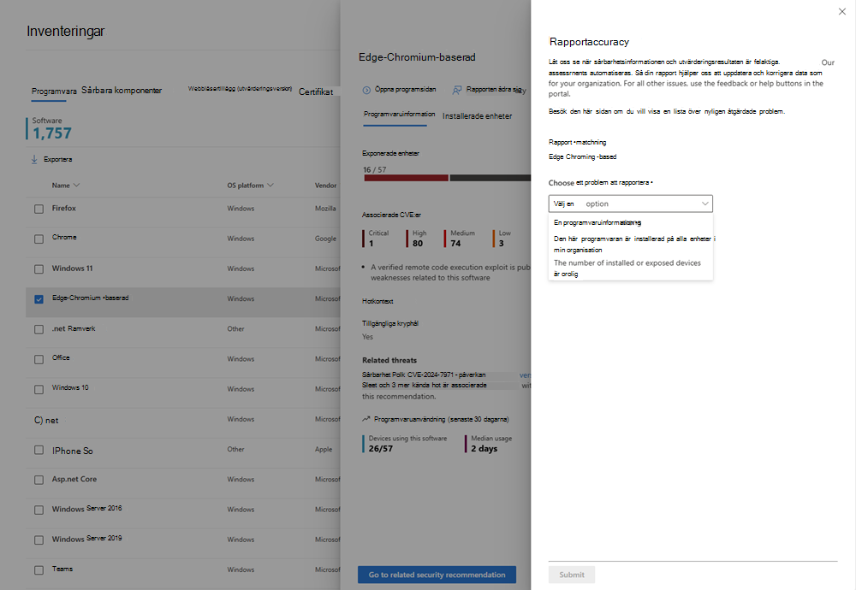This screenshot has width=856, height=590.
Task: Select the Windows 11 row checkbox
Action: pyautogui.click(x=39, y=268)
